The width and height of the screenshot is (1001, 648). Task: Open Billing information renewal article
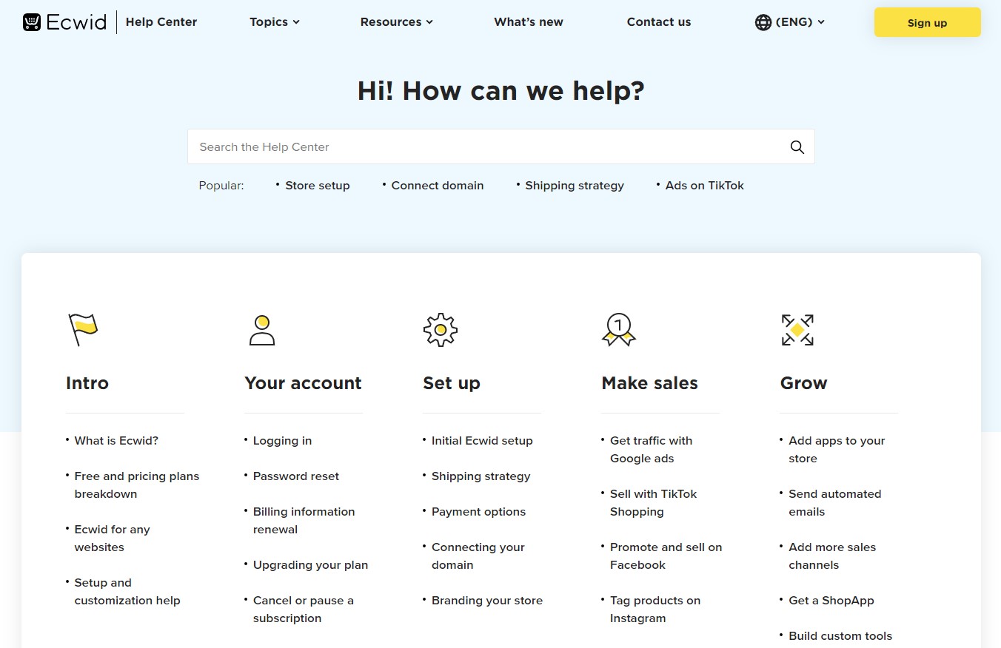(x=304, y=521)
